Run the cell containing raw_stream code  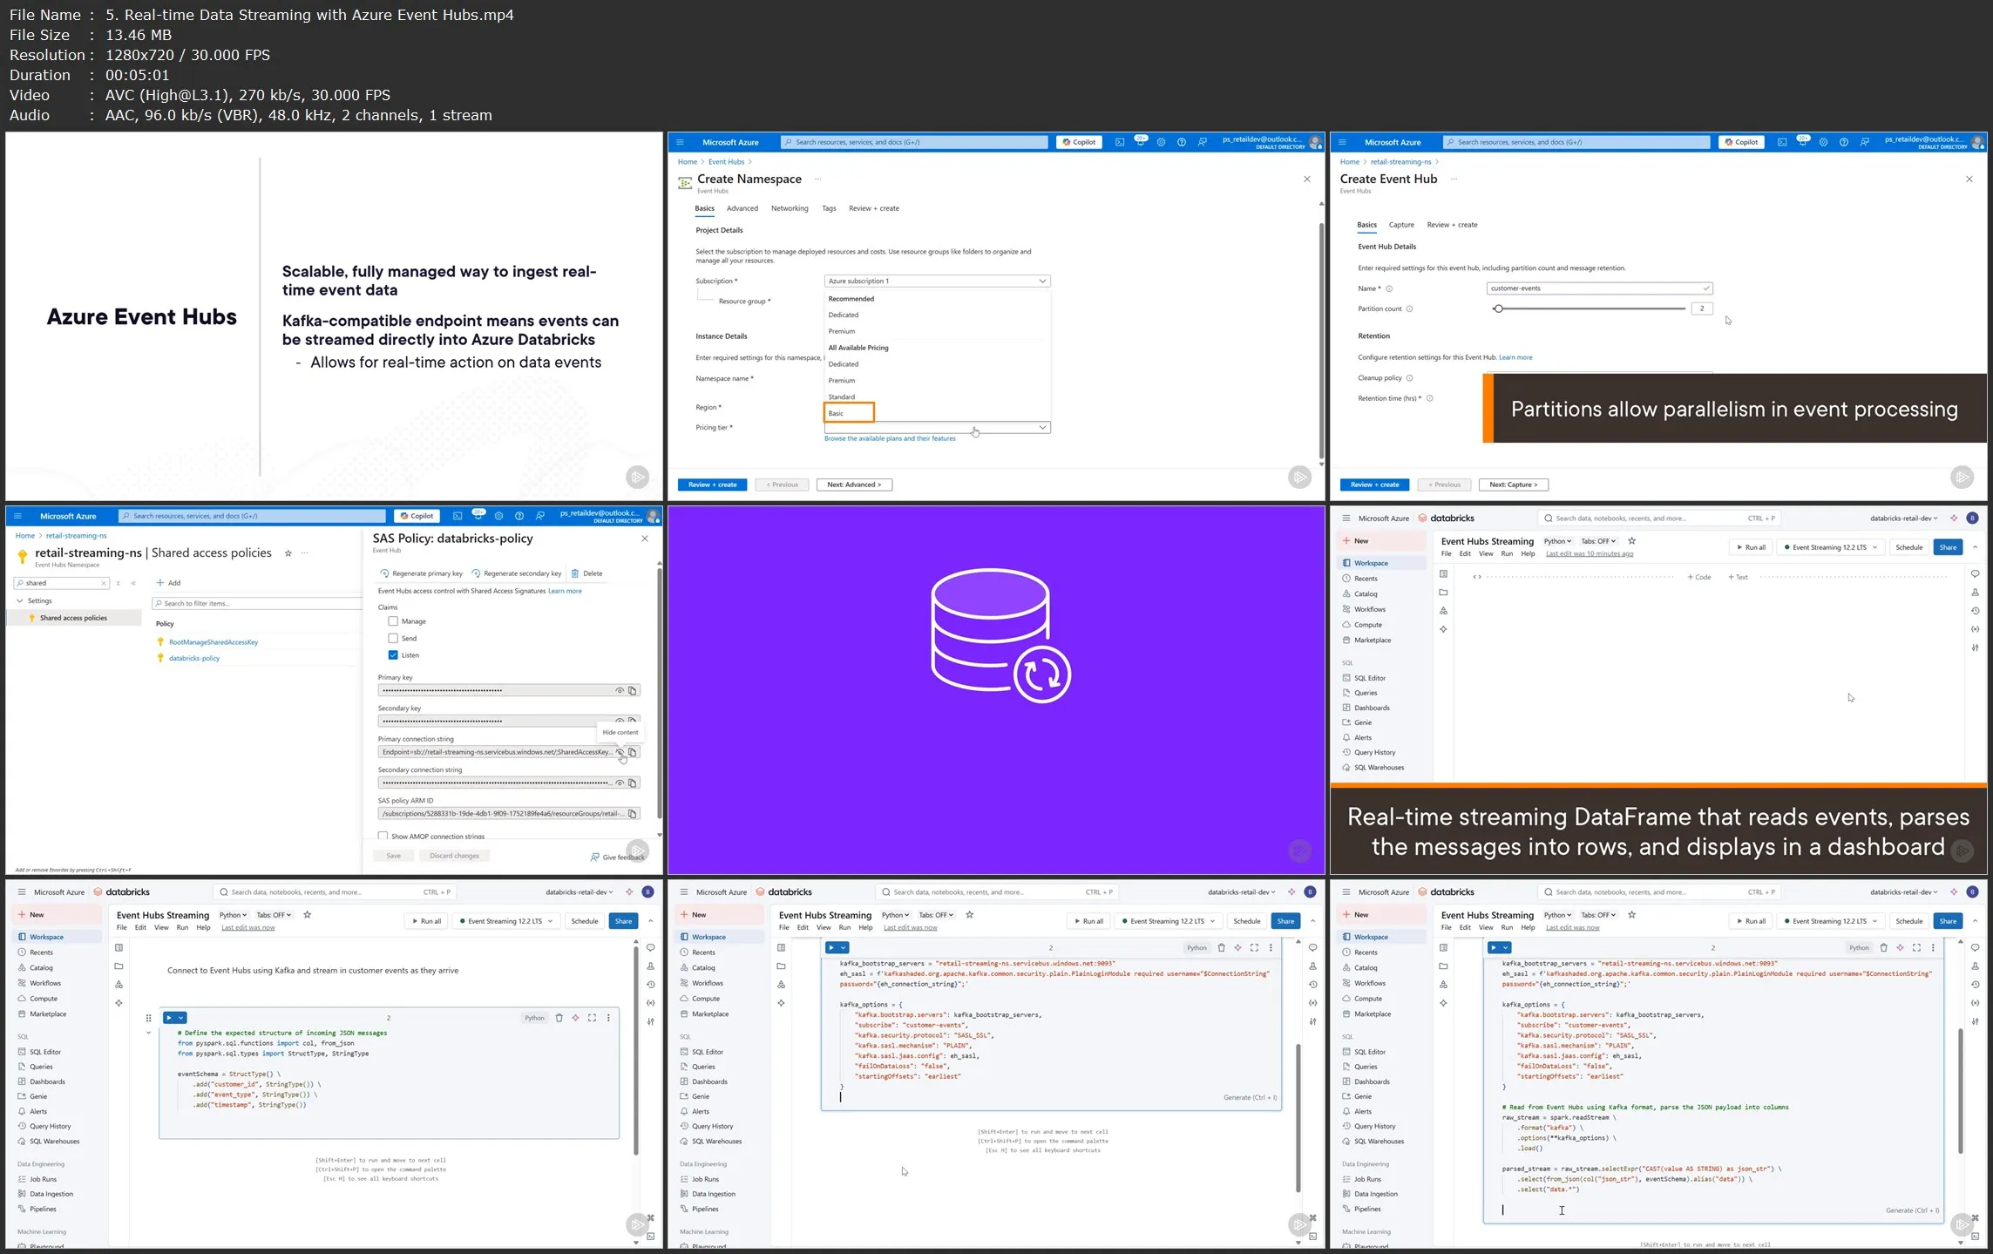(1494, 947)
